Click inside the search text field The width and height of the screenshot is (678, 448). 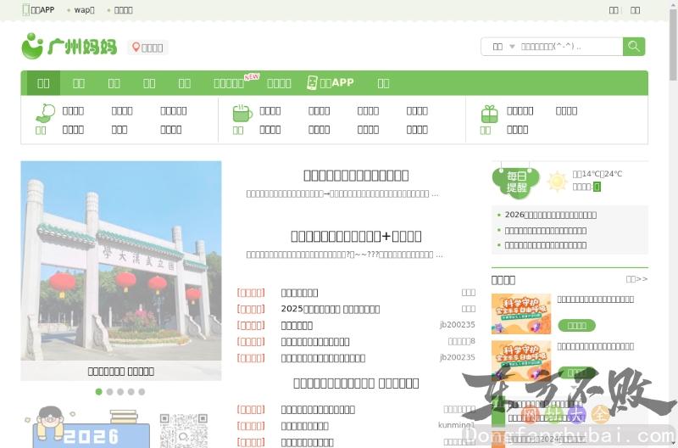[x=568, y=47]
